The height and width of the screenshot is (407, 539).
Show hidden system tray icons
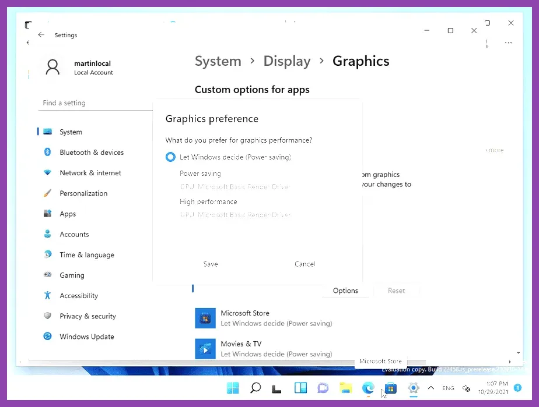point(430,388)
